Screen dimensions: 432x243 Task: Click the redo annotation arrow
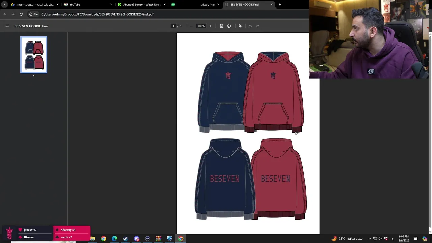point(258,26)
